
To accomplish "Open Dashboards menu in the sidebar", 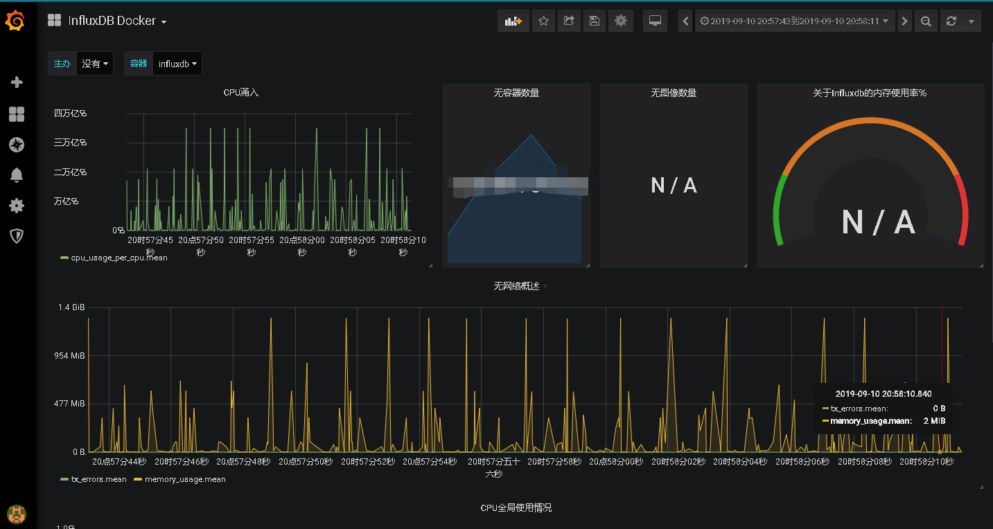I will [17, 114].
